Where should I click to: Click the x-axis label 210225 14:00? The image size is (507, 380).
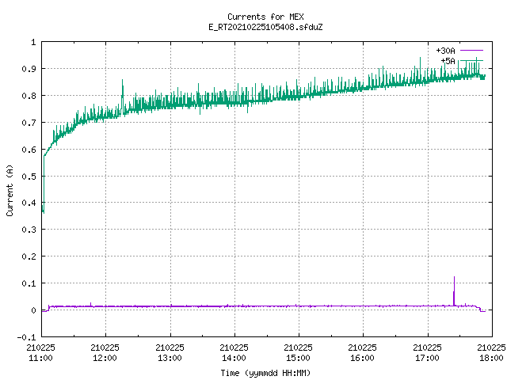(x=234, y=352)
